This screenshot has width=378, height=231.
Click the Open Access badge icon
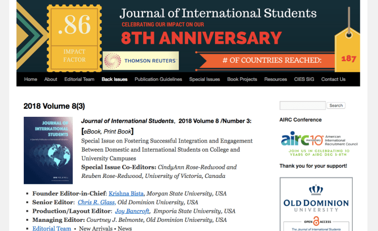(316, 222)
